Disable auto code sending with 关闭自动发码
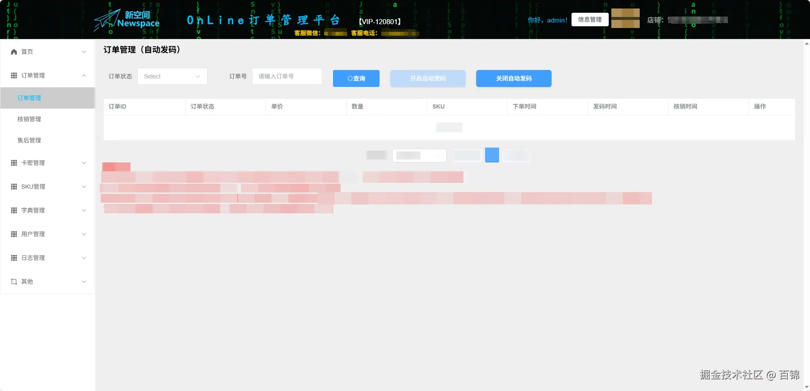This screenshot has height=391, width=810. tap(513, 78)
